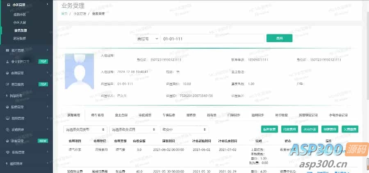Click the green 查询 search button
369x173 pixels.
[279, 38]
